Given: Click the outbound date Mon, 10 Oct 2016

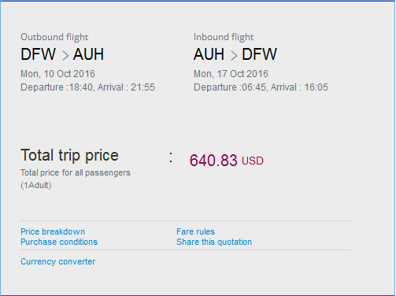Looking at the screenshot, I should tap(57, 74).
